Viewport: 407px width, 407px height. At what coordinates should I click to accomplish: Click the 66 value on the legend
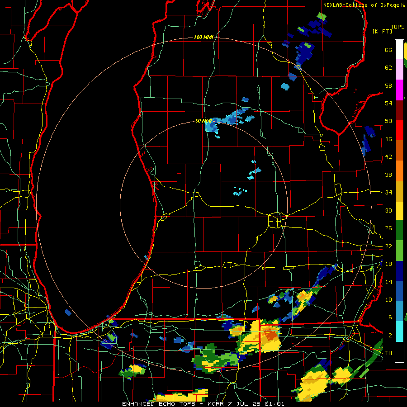pyautogui.click(x=388, y=50)
